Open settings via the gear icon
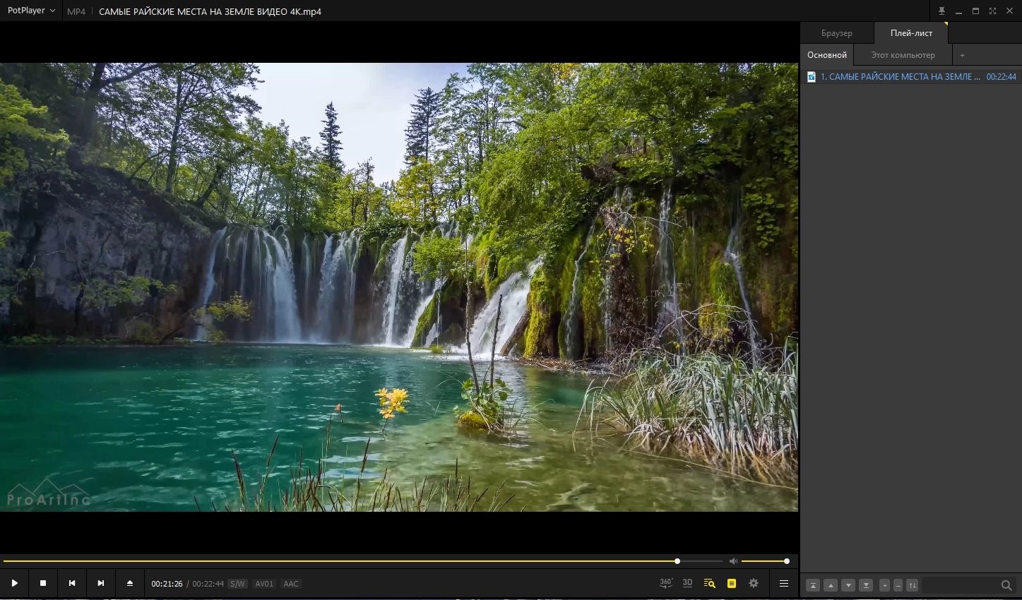Image resolution: width=1022 pixels, height=600 pixels. (754, 583)
